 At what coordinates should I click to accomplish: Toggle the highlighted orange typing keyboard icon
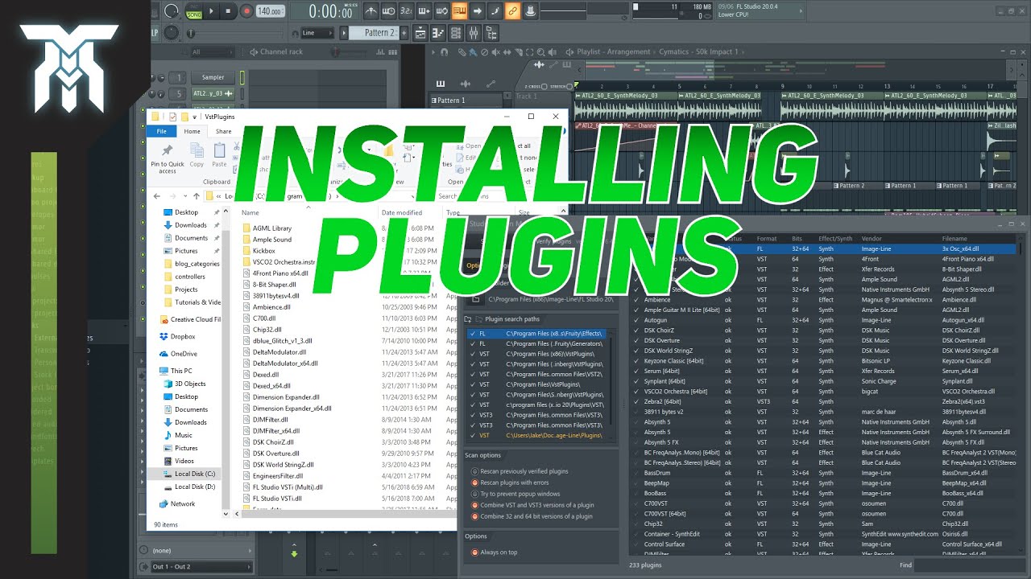tap(459, 10)
